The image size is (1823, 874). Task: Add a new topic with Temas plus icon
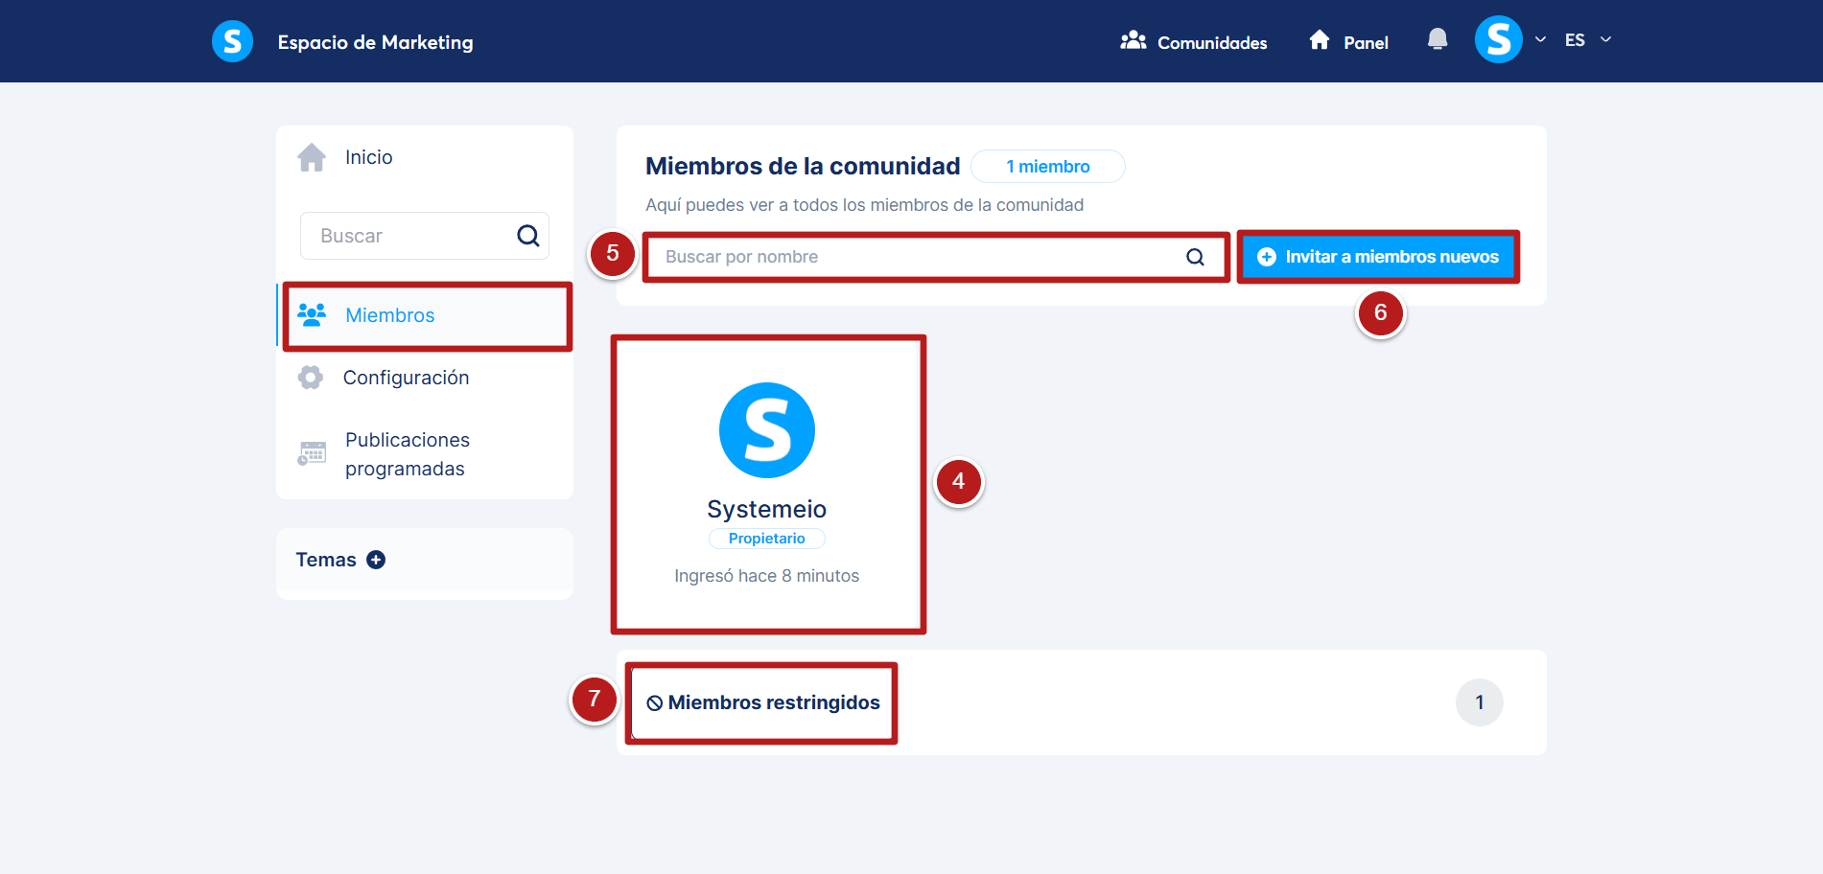point(376,560)
